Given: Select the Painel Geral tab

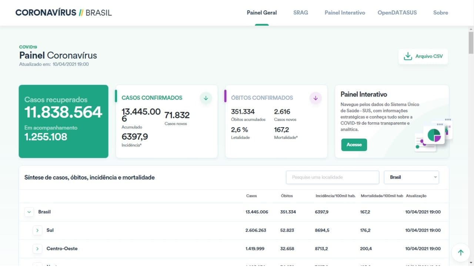Looking at the screenshot, I should point(262,13).
